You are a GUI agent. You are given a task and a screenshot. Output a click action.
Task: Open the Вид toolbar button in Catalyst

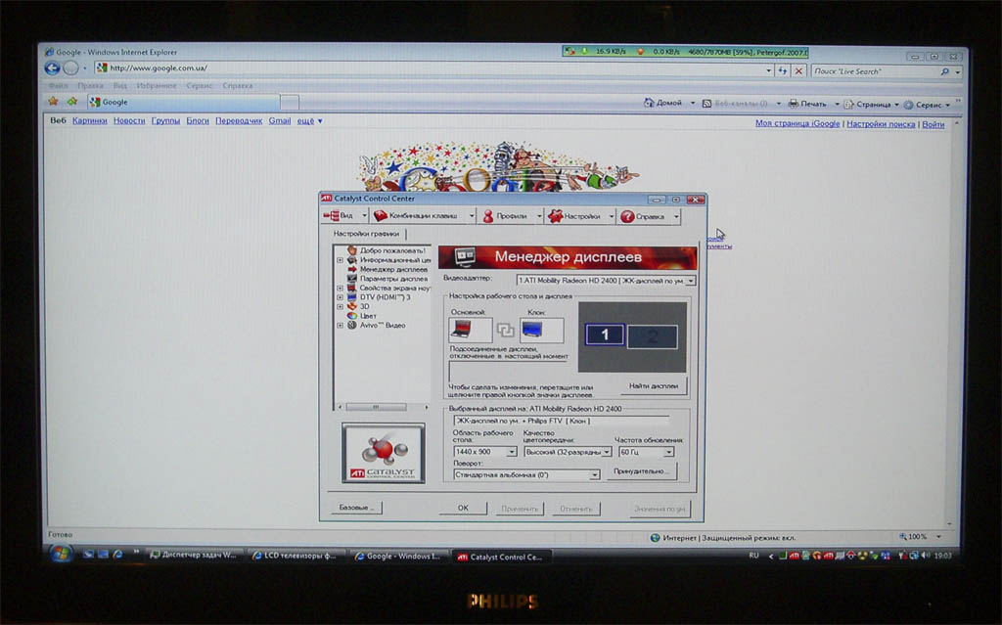(x=339, y=215)
